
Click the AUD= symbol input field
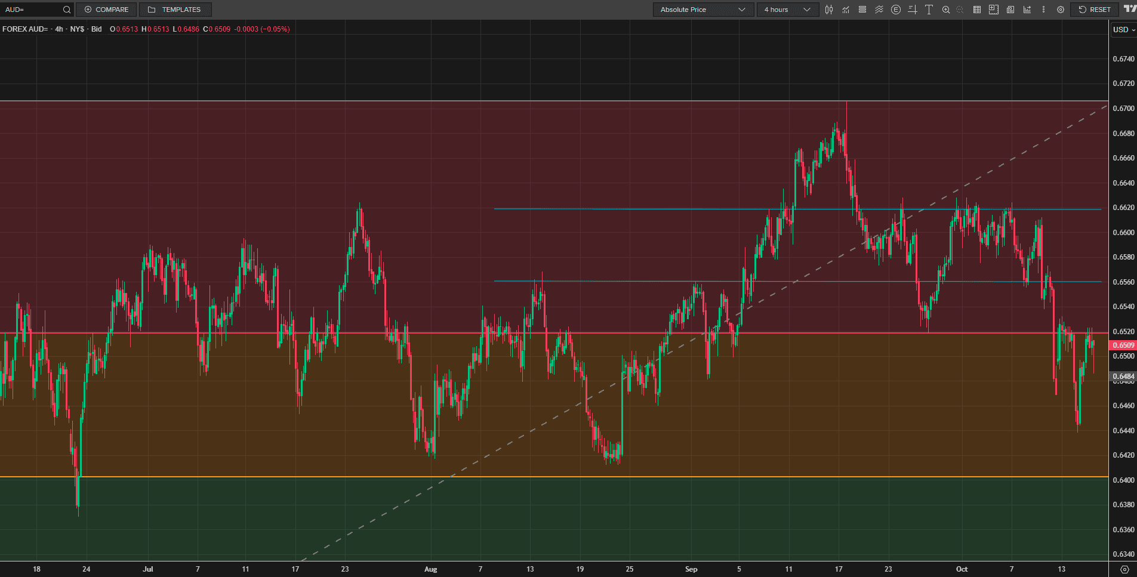click(31, 10)
